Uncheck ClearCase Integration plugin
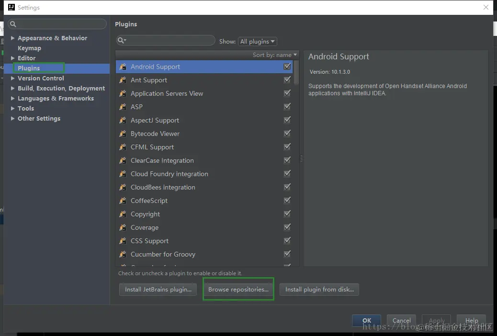The image size is (497, 336). tap(287, 160)
